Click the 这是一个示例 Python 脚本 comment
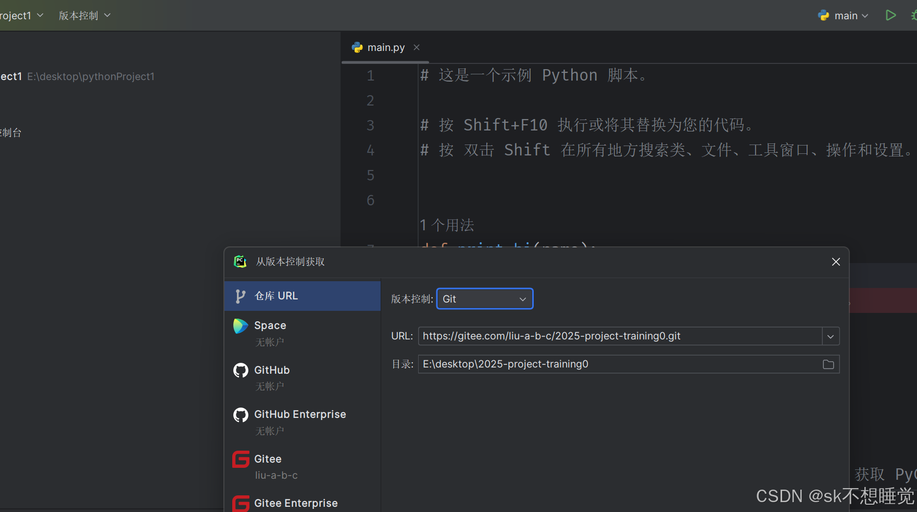This screenshot has width=917, height=512. click(534, 75)
